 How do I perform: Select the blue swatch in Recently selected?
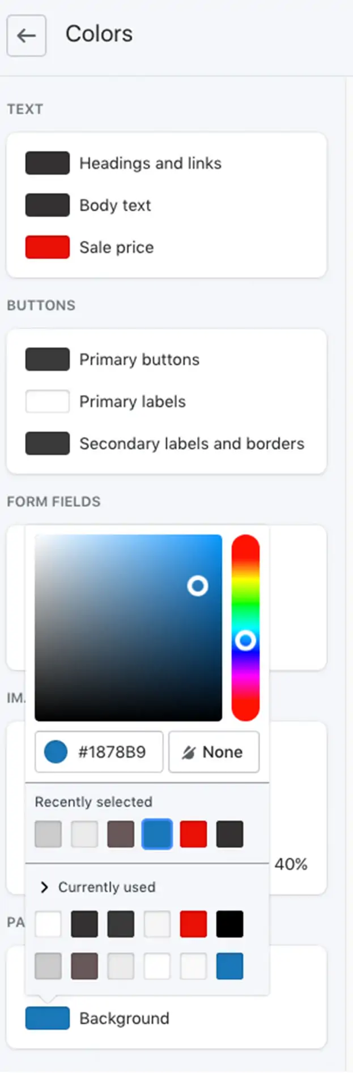157,834
